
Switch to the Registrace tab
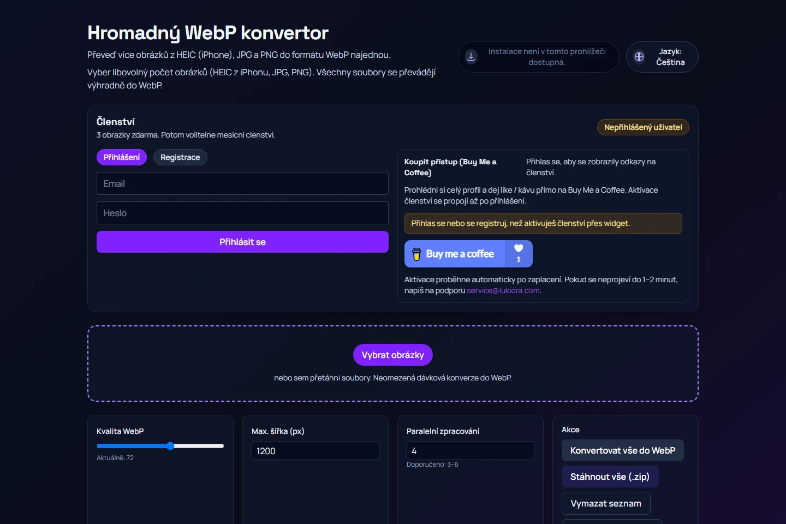click(180, 157)
